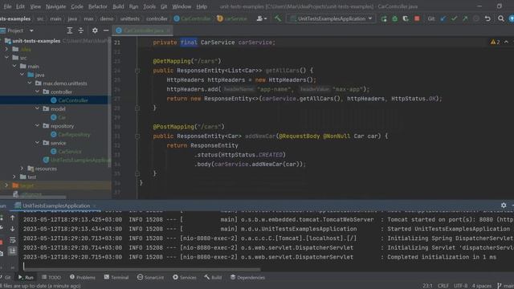Screen dimensions: 514x289
Task: Select CarService in project tree
Action: click(x=70, y=152)
